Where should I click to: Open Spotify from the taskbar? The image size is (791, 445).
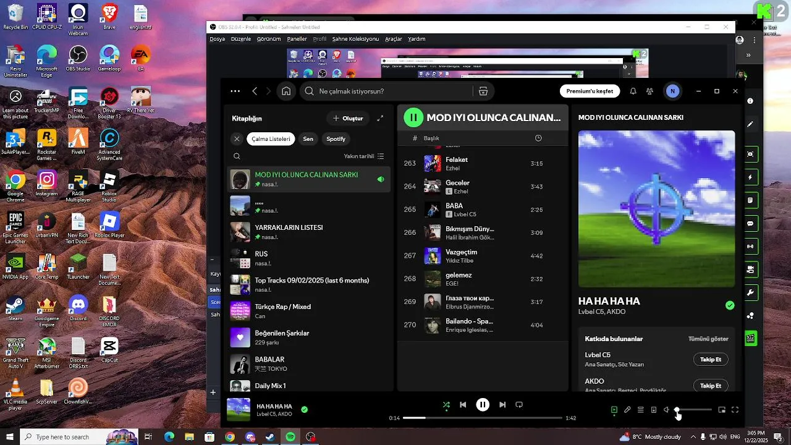[290, 437]
